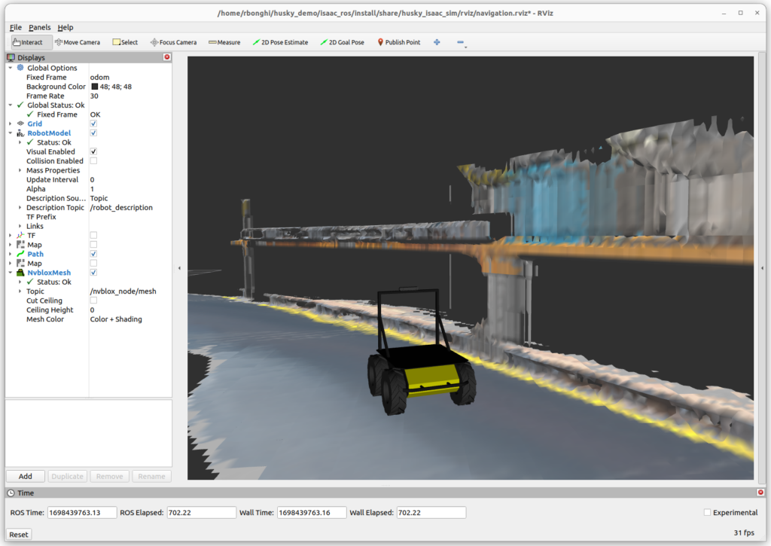Open the Panels menu
The height and width of the screenshot is (546, 771).
coord(39,27)
